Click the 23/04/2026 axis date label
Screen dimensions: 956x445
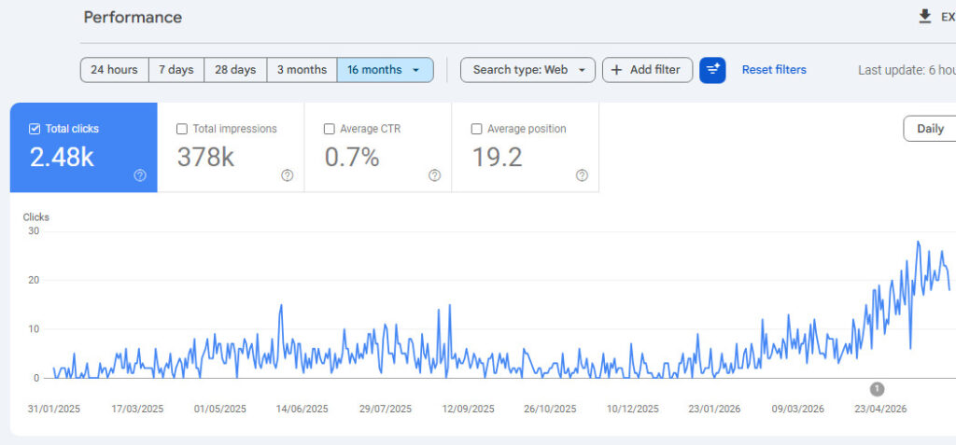tap(880, 409)
